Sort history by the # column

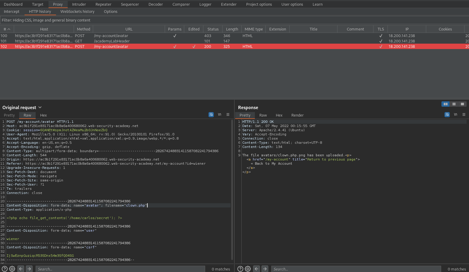(x=7, y=29)
